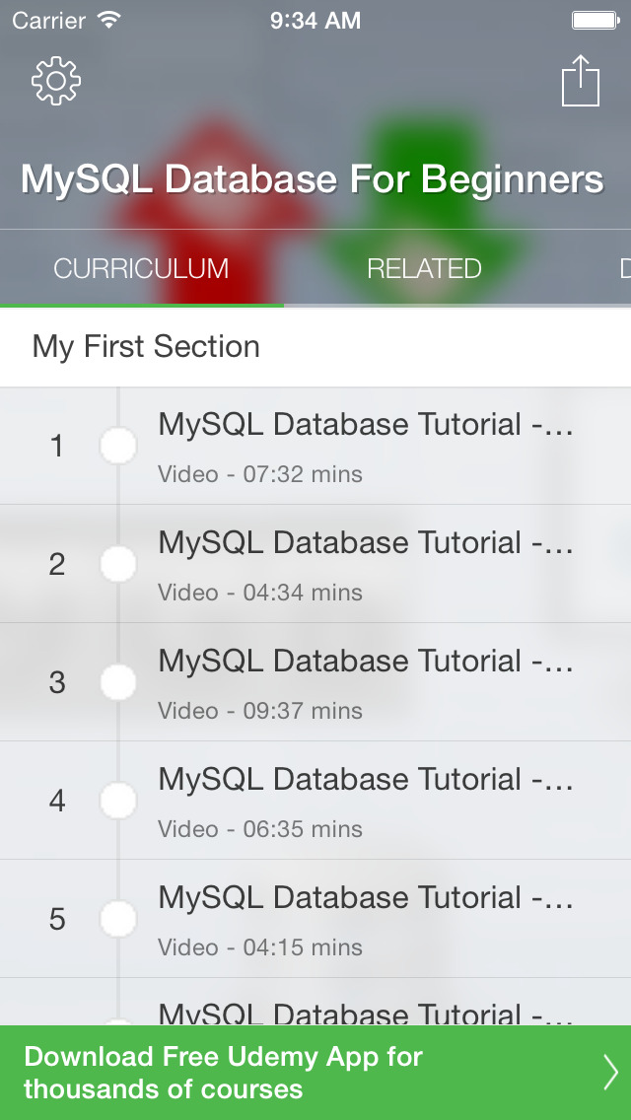
Task: Open the 09:37 mins video lecture
Action: pos(365,682)
